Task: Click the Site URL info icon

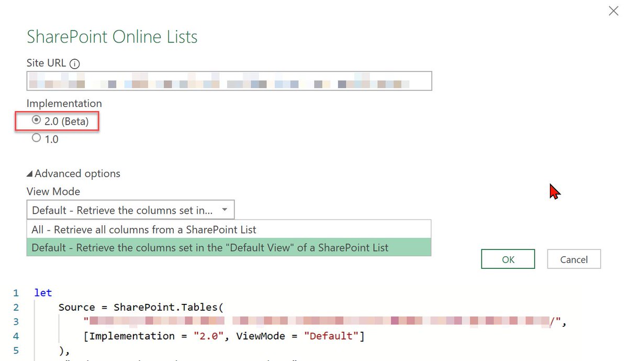Action: [75, 64]
